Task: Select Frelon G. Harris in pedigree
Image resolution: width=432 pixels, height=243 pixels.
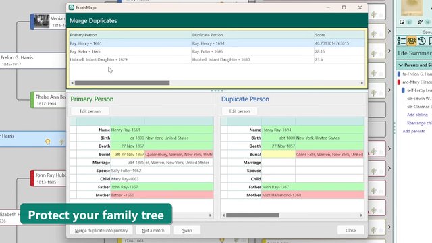Action: pos(33,61)
